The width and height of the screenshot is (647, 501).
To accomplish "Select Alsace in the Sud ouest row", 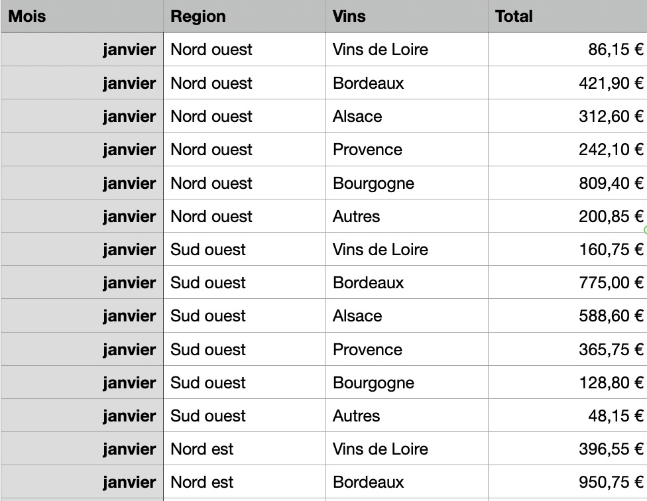I will [357, 316].
